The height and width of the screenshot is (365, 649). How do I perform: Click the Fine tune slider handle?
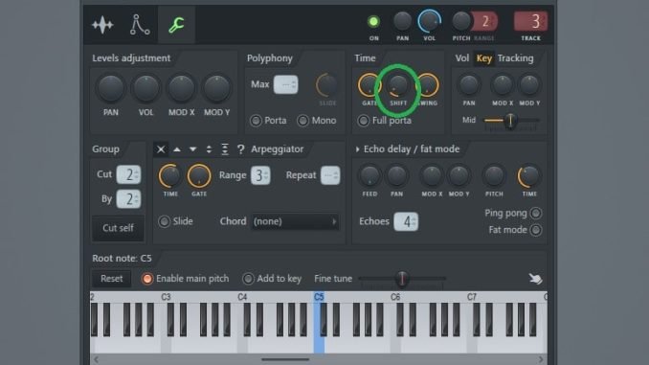point(401,279)
